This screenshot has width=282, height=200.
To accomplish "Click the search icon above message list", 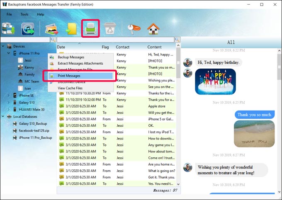I will click(177, 40).
